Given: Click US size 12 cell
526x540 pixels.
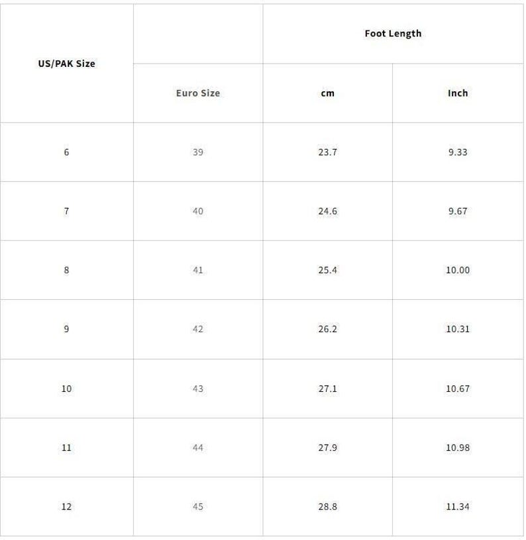Looking at the screenshot, I should tap(66, 507).
